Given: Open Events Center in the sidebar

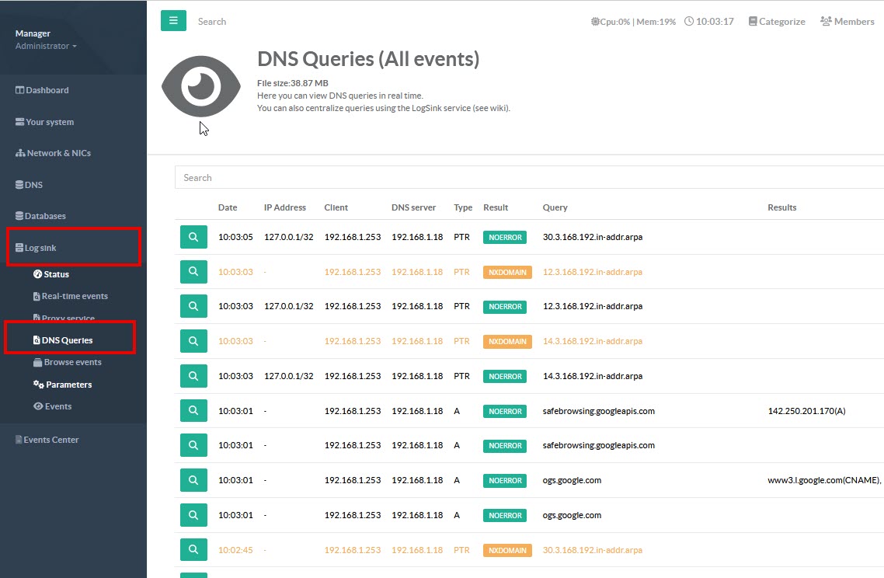Looking at the screenshot, I should click(x=50, y=440).
